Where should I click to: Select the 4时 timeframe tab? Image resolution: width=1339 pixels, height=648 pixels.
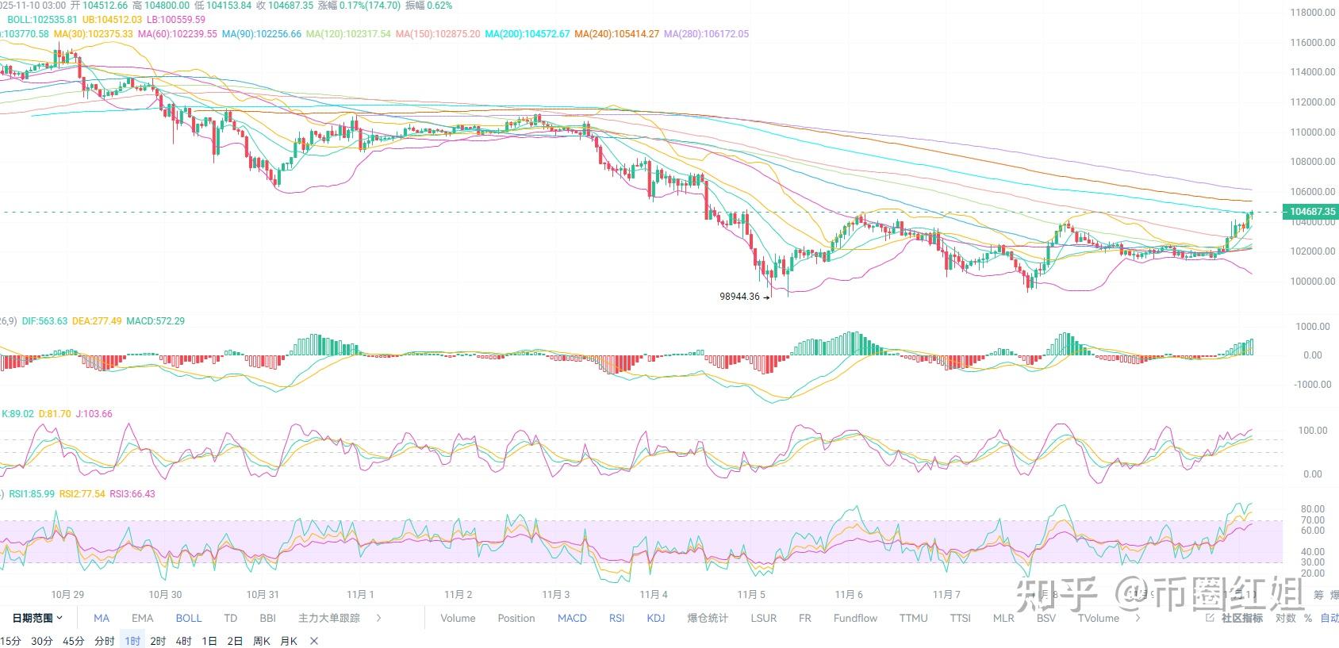(x=184, y=641)
